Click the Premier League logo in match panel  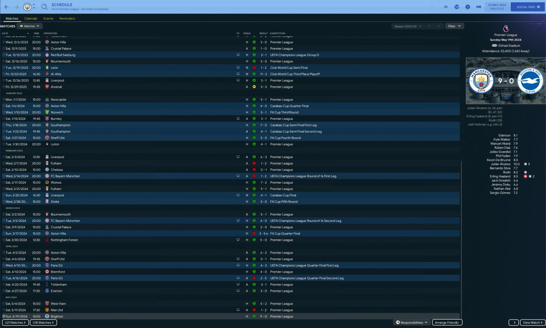505,28
